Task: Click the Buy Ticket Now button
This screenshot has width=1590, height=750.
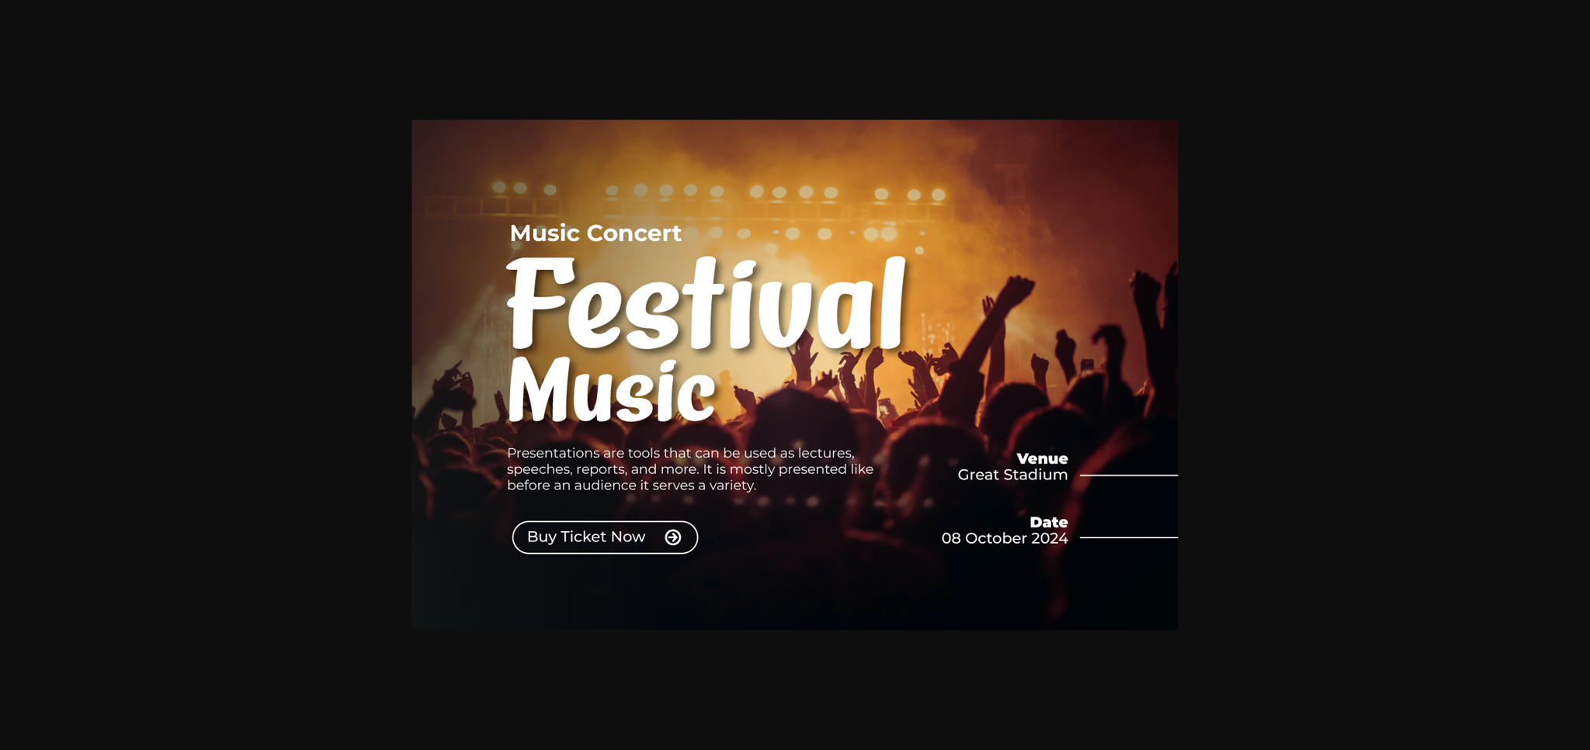Action: tap(605, 537)
